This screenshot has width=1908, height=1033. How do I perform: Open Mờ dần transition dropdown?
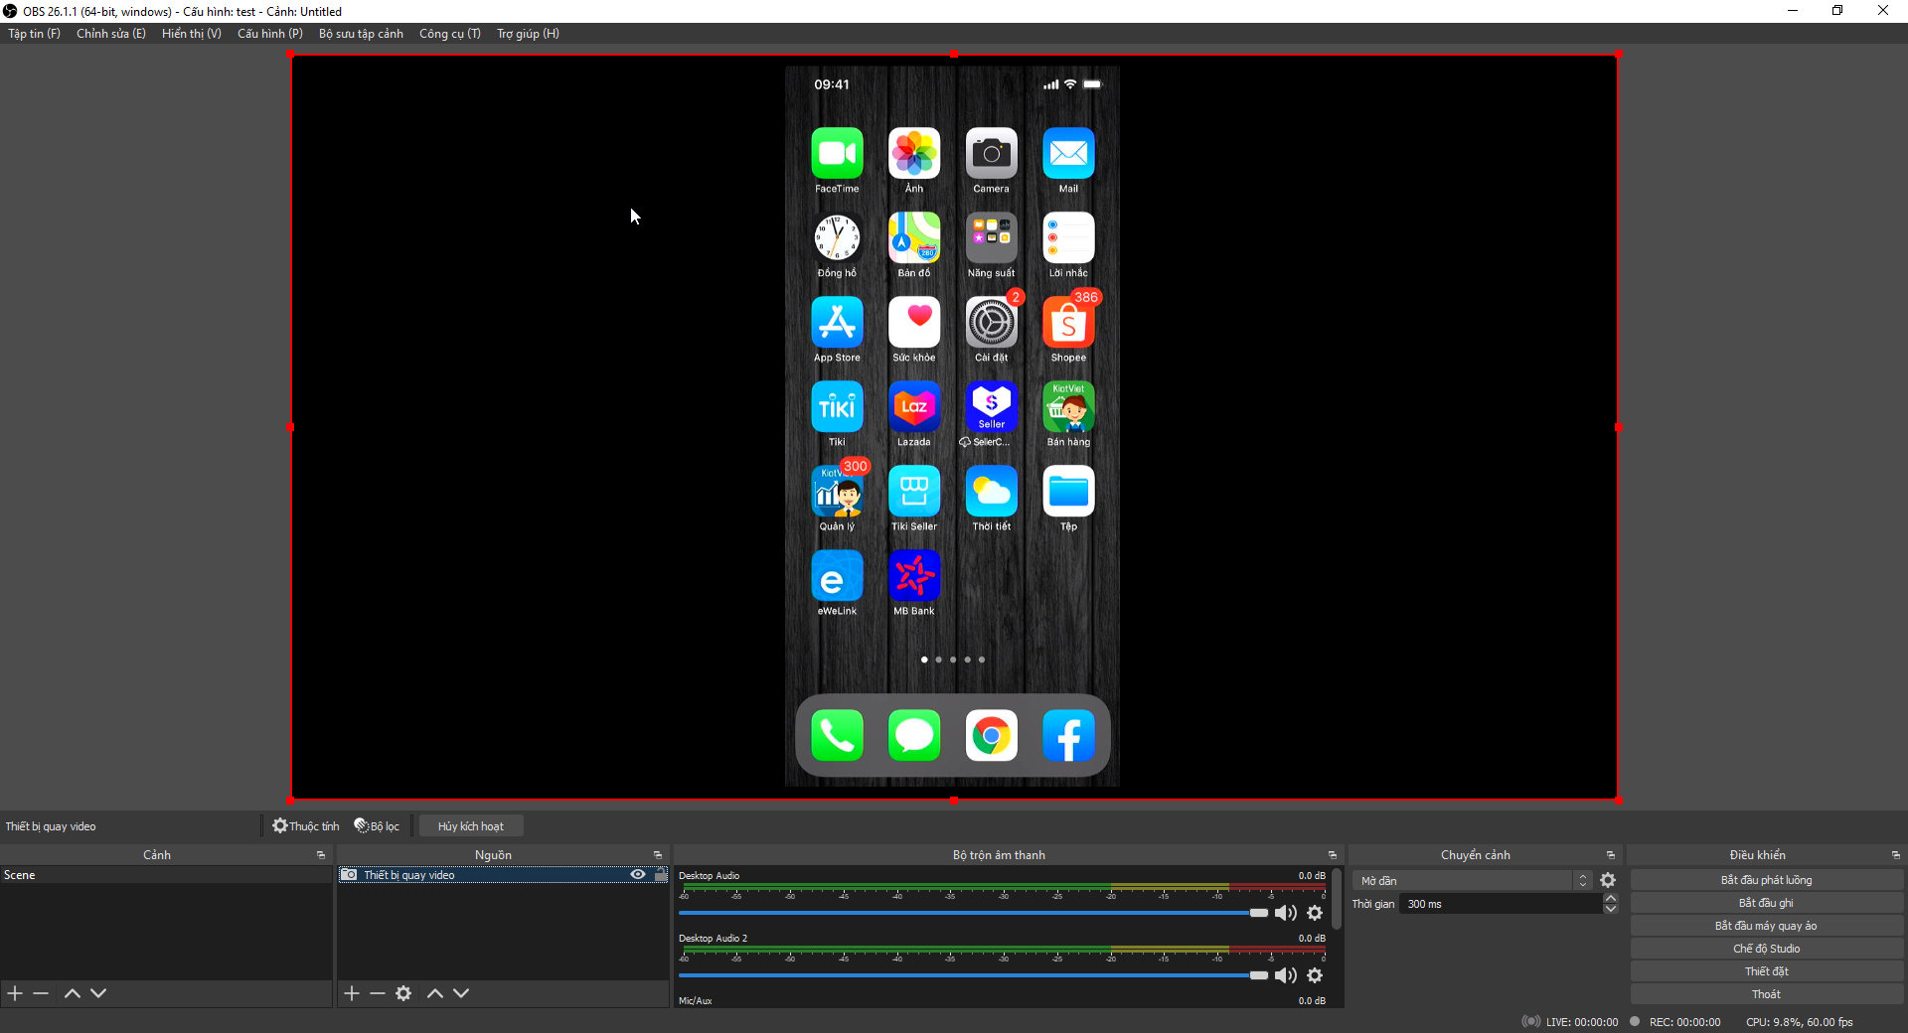pyautogui.click(x=1473, y=880)
